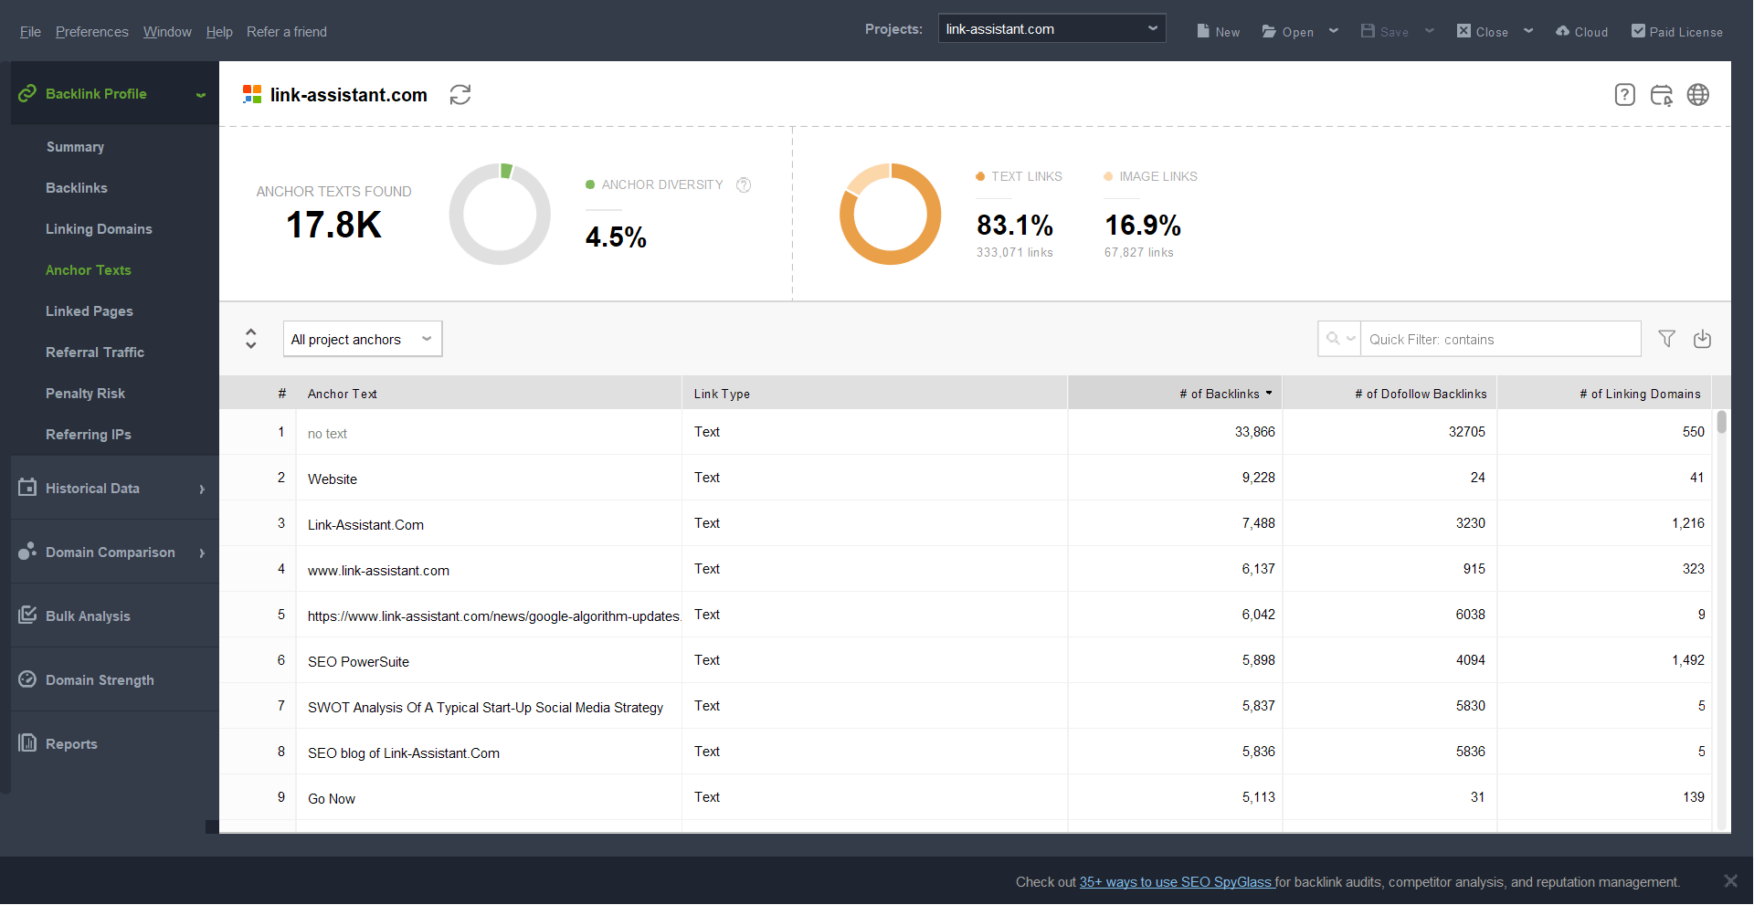
Task: Click the Cloud icon
Action: 1562,31
